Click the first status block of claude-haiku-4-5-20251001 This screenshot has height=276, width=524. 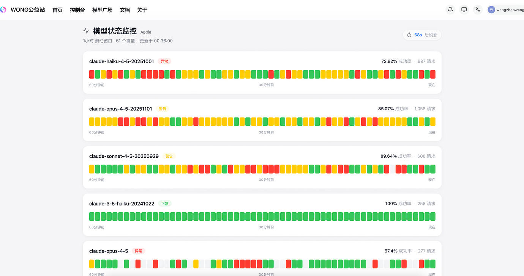click(92, 74)
